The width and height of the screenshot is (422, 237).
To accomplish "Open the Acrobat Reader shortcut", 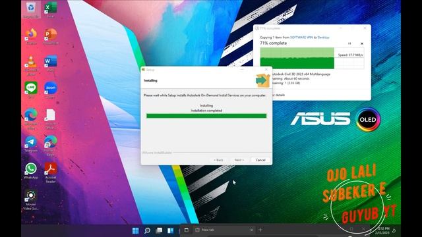I will [x=50, y=172].
